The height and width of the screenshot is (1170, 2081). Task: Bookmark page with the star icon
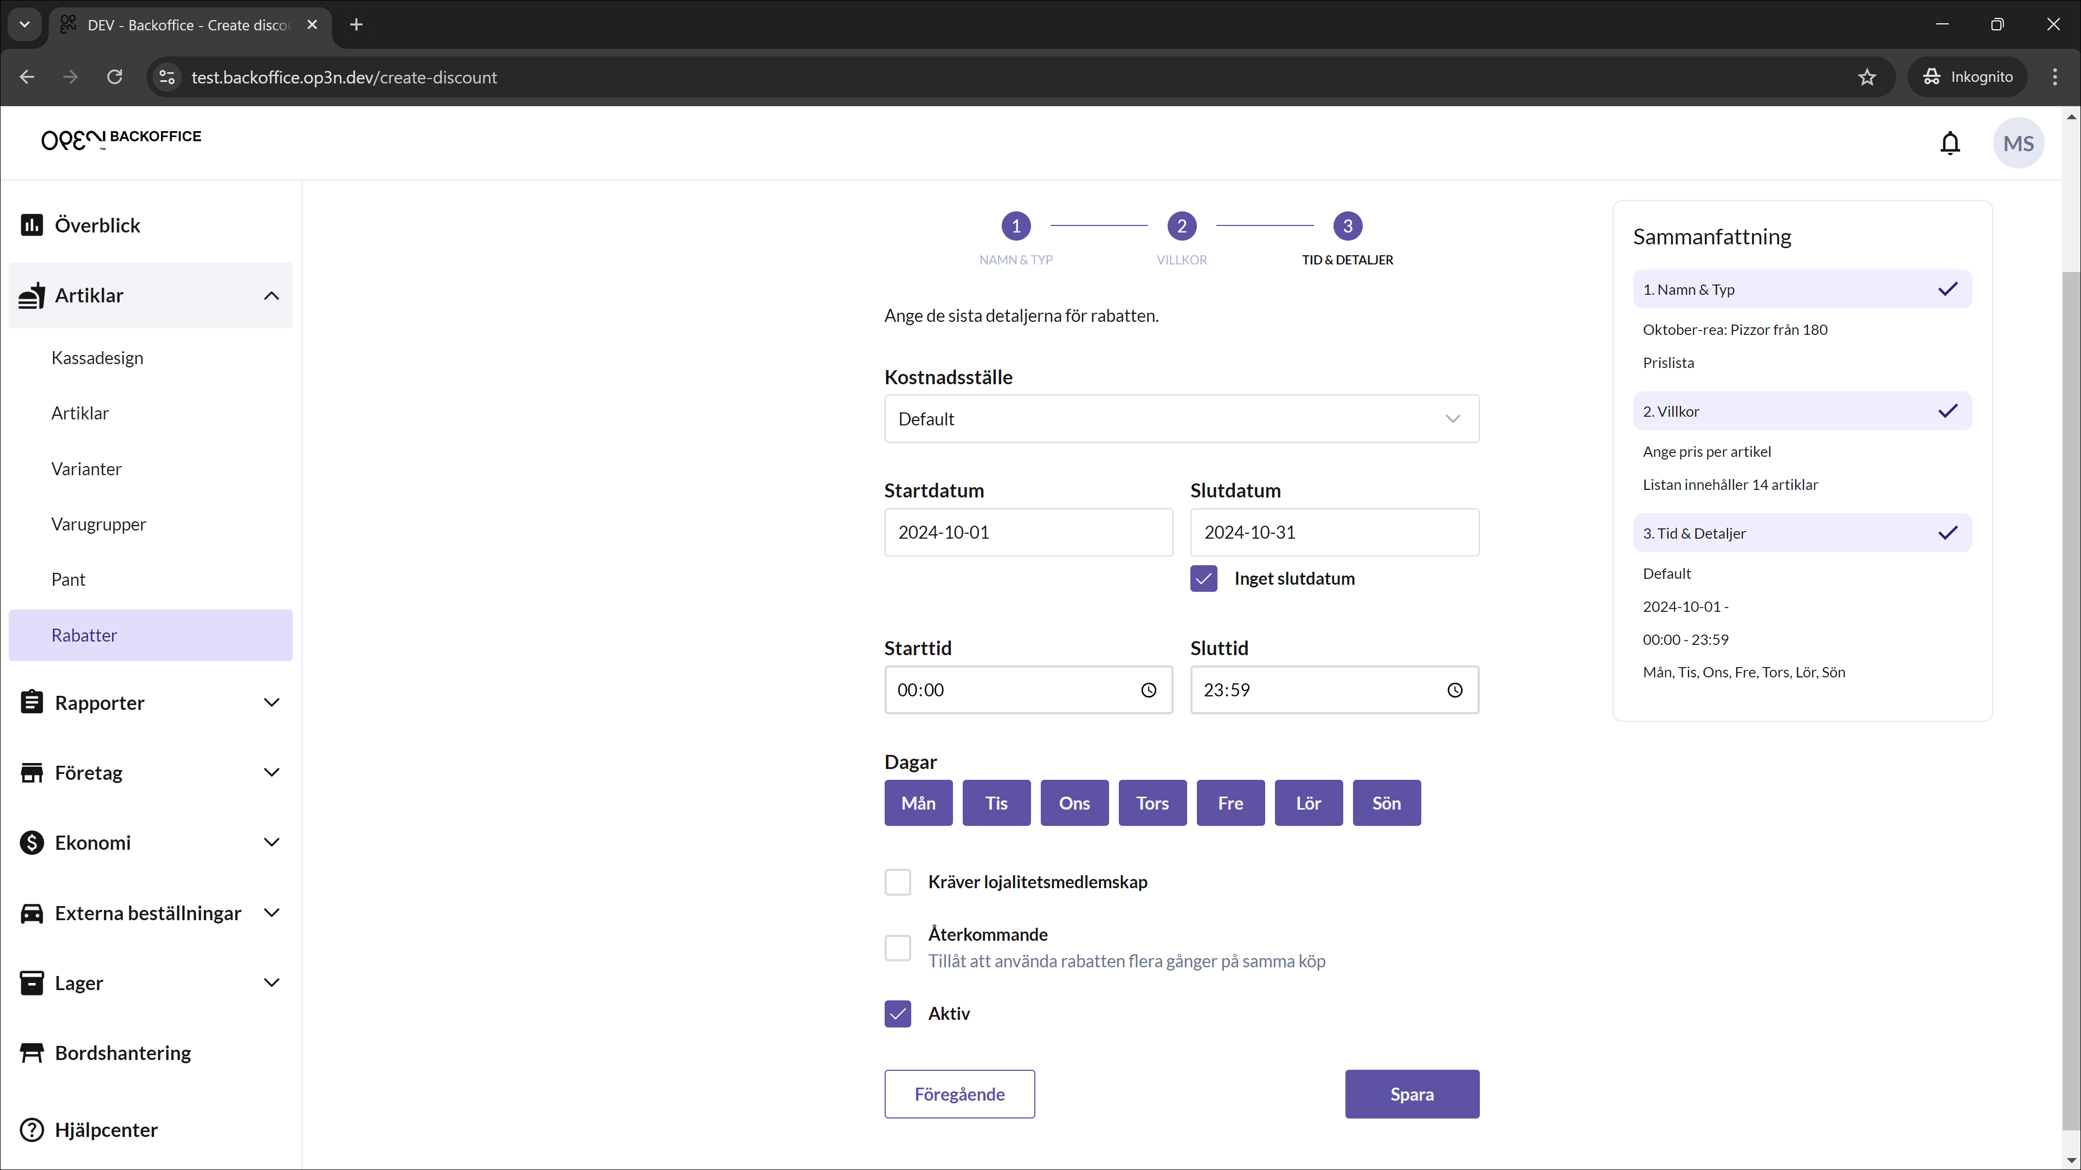pyautogui.click(x=1866, y=77)
